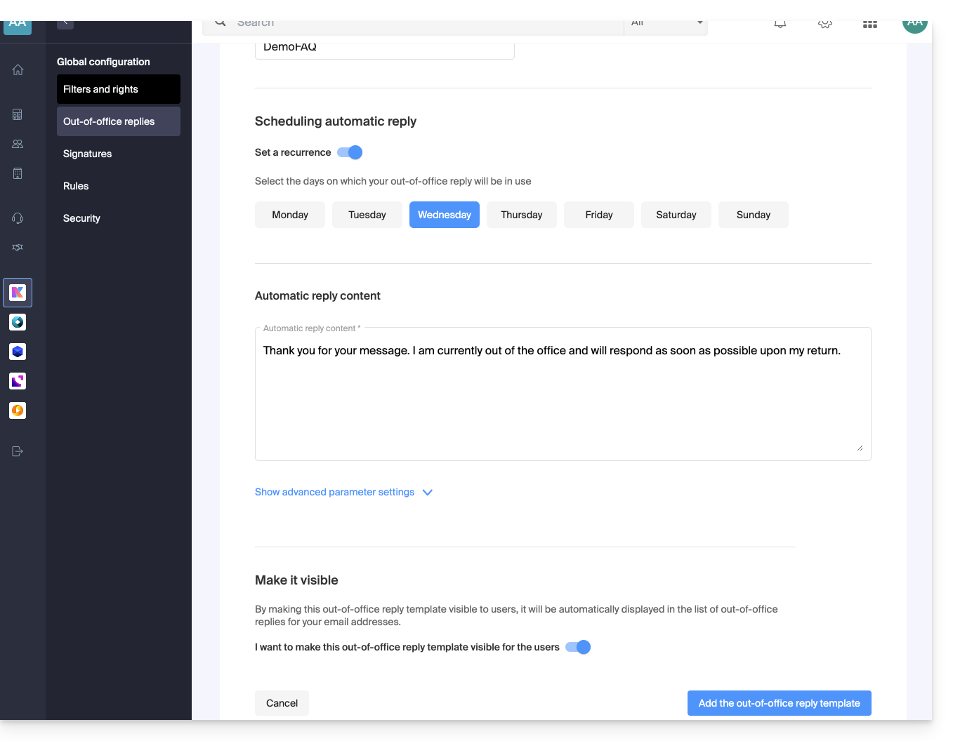Toggle off template visibility for users
The image size is (953, 741).
pyautogui.click(x=578, y=647)
